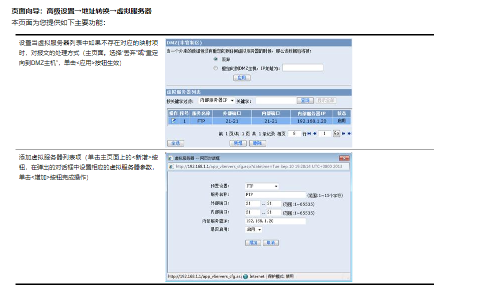This screenshot has height=293, width=480.
Task: Click the 页面向导 heading text
Action: [x=82, y=11]
